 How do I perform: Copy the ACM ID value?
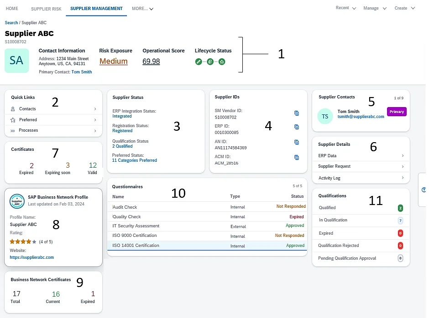(297, 157)
